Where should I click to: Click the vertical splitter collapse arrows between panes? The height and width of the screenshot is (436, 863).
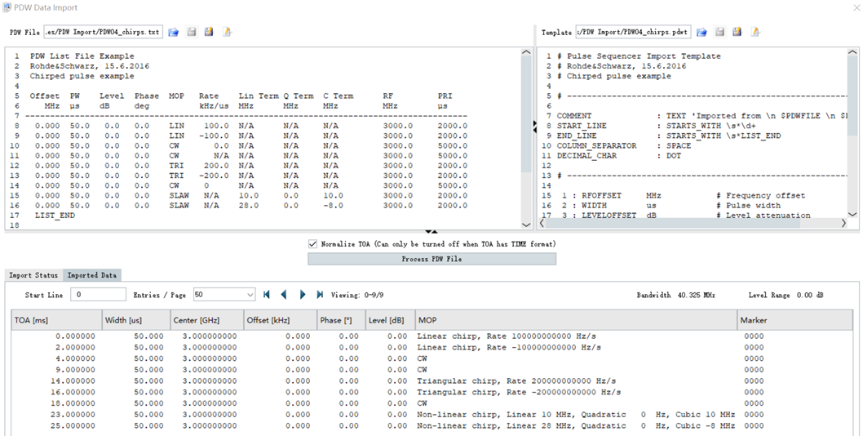coord(534,127)
